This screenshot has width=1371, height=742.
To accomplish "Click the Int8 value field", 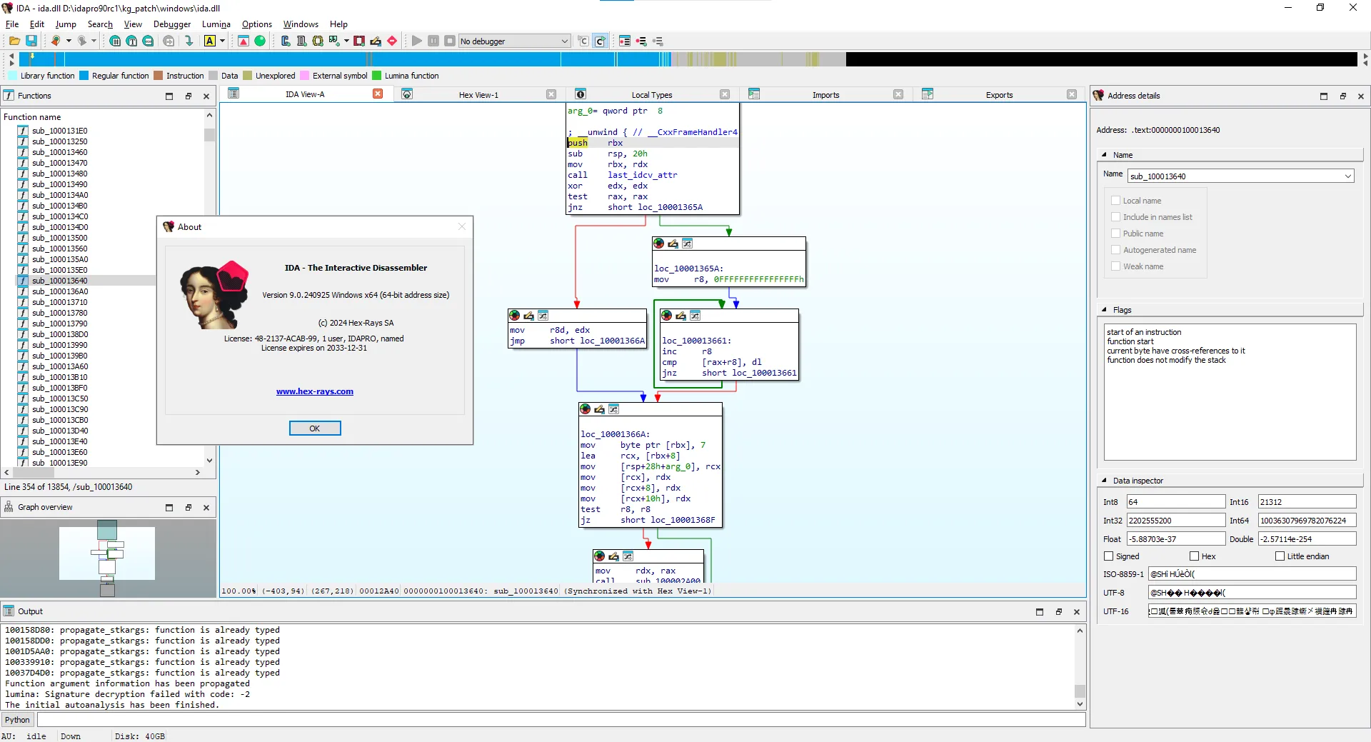I will pos(1176,502).
